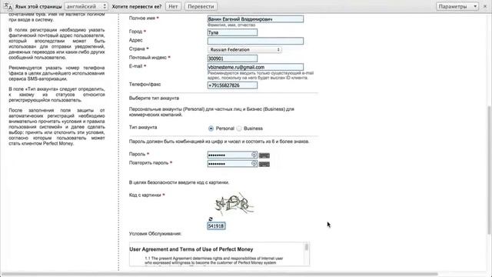Click the 'Почтовый индекс' field
Image resolution: width=492 pixels, height=277 pixels.
pos(232,58)
